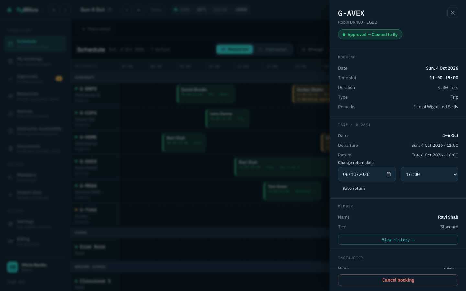The width and height of the screenshot is (466, 291).
Task: Click the Cancel booking button
Action: pyautogui.click(x=398, y=280)
